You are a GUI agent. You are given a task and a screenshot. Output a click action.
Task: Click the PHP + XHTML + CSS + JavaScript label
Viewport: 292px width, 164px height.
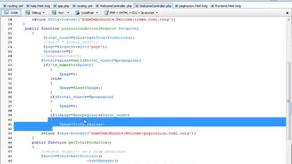pyautogui.click(x=132, y=13)
